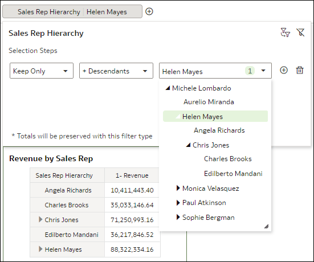Add a selection step with plus icon

click(x=284, y=70)
